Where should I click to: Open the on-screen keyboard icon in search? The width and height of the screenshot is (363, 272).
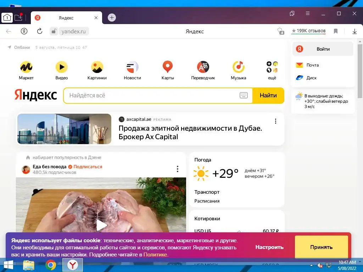[244, 95]
